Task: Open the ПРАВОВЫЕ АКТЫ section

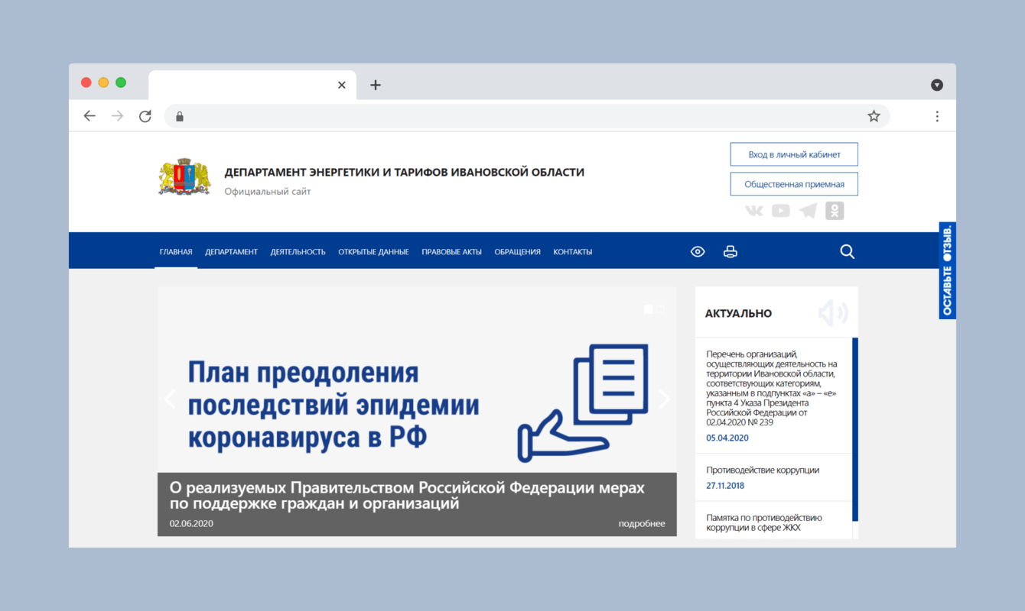Action: point(451,251)
